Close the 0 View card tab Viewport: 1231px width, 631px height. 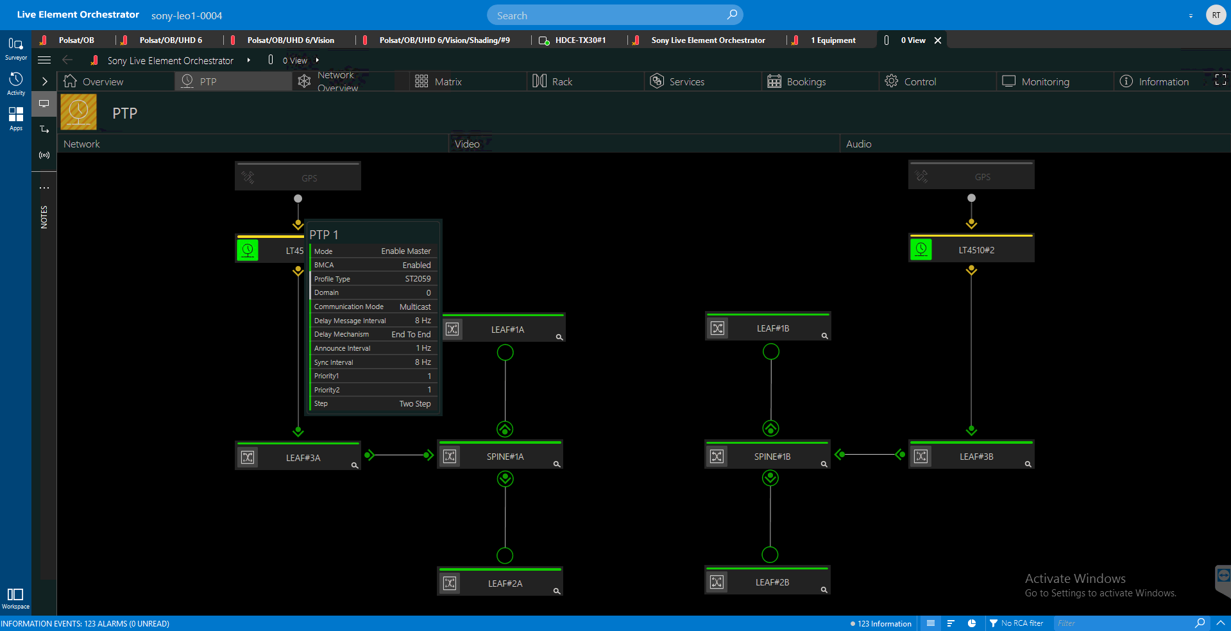tap(938, 40)
